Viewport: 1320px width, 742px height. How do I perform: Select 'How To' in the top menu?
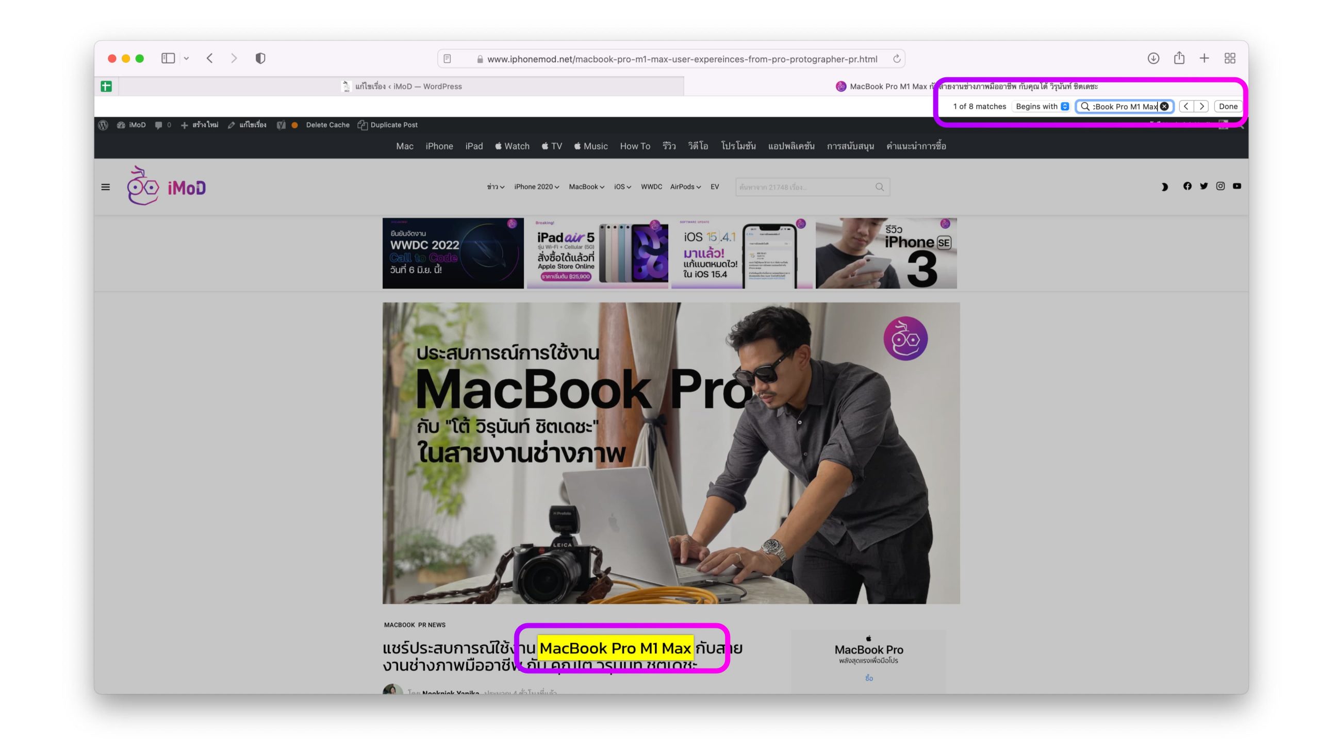coord(635,146)
